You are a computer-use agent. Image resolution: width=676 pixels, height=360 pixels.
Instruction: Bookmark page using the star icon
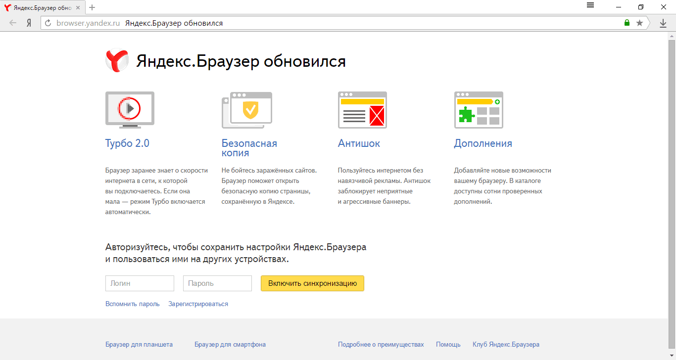pos(639,23)
